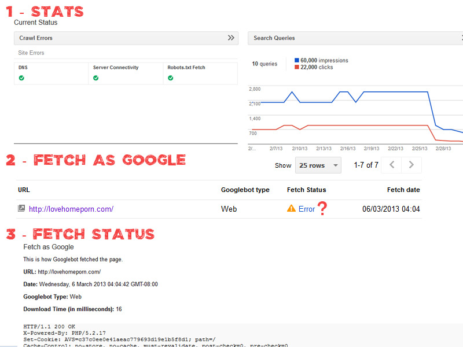463x347 pixels.
Task: Sort by Fetch Status column header
Action: pos(307,190)
